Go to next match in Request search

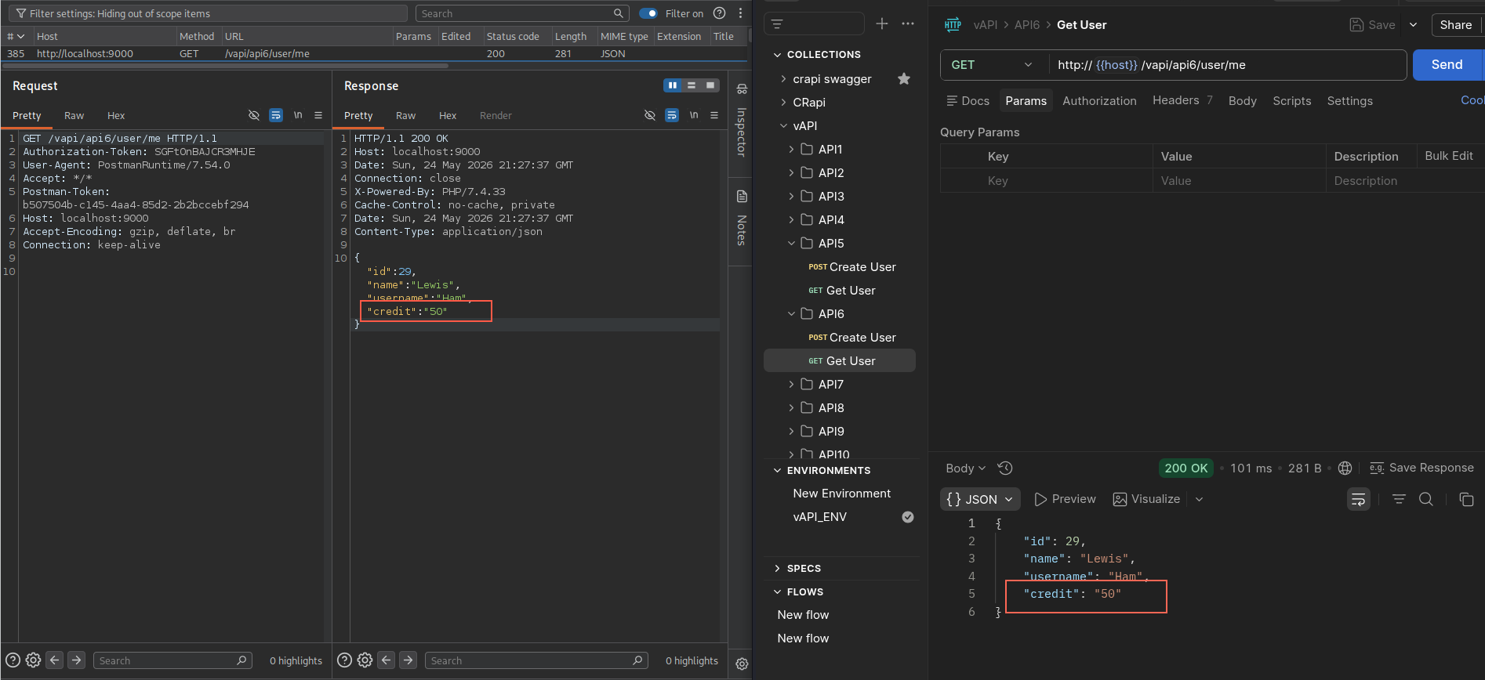pyautogui.click(x=76, y=660)
